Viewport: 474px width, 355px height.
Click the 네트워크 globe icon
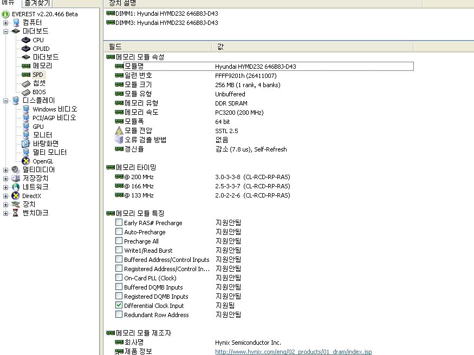(x=15, y=187)
